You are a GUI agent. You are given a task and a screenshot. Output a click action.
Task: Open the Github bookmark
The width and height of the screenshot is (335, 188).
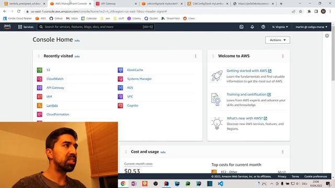pyautogui.click(x=56, y=19)
